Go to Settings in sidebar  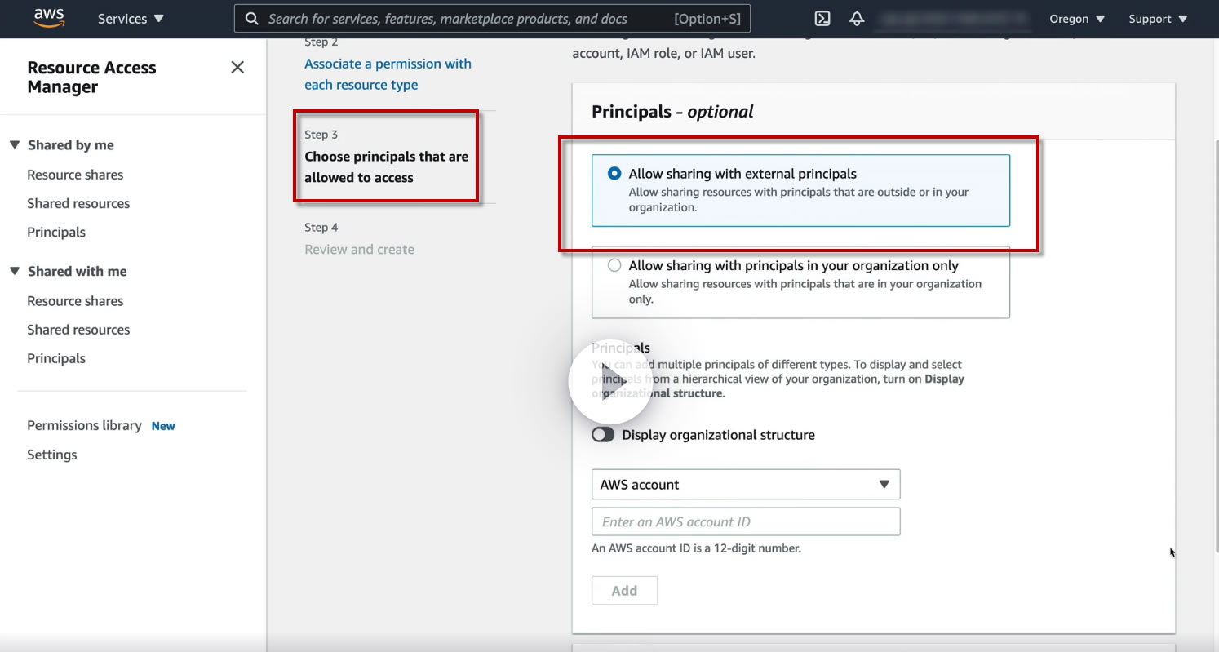[52, 455]
